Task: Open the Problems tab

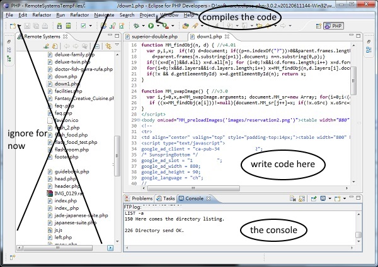Action: click(139, 199)
